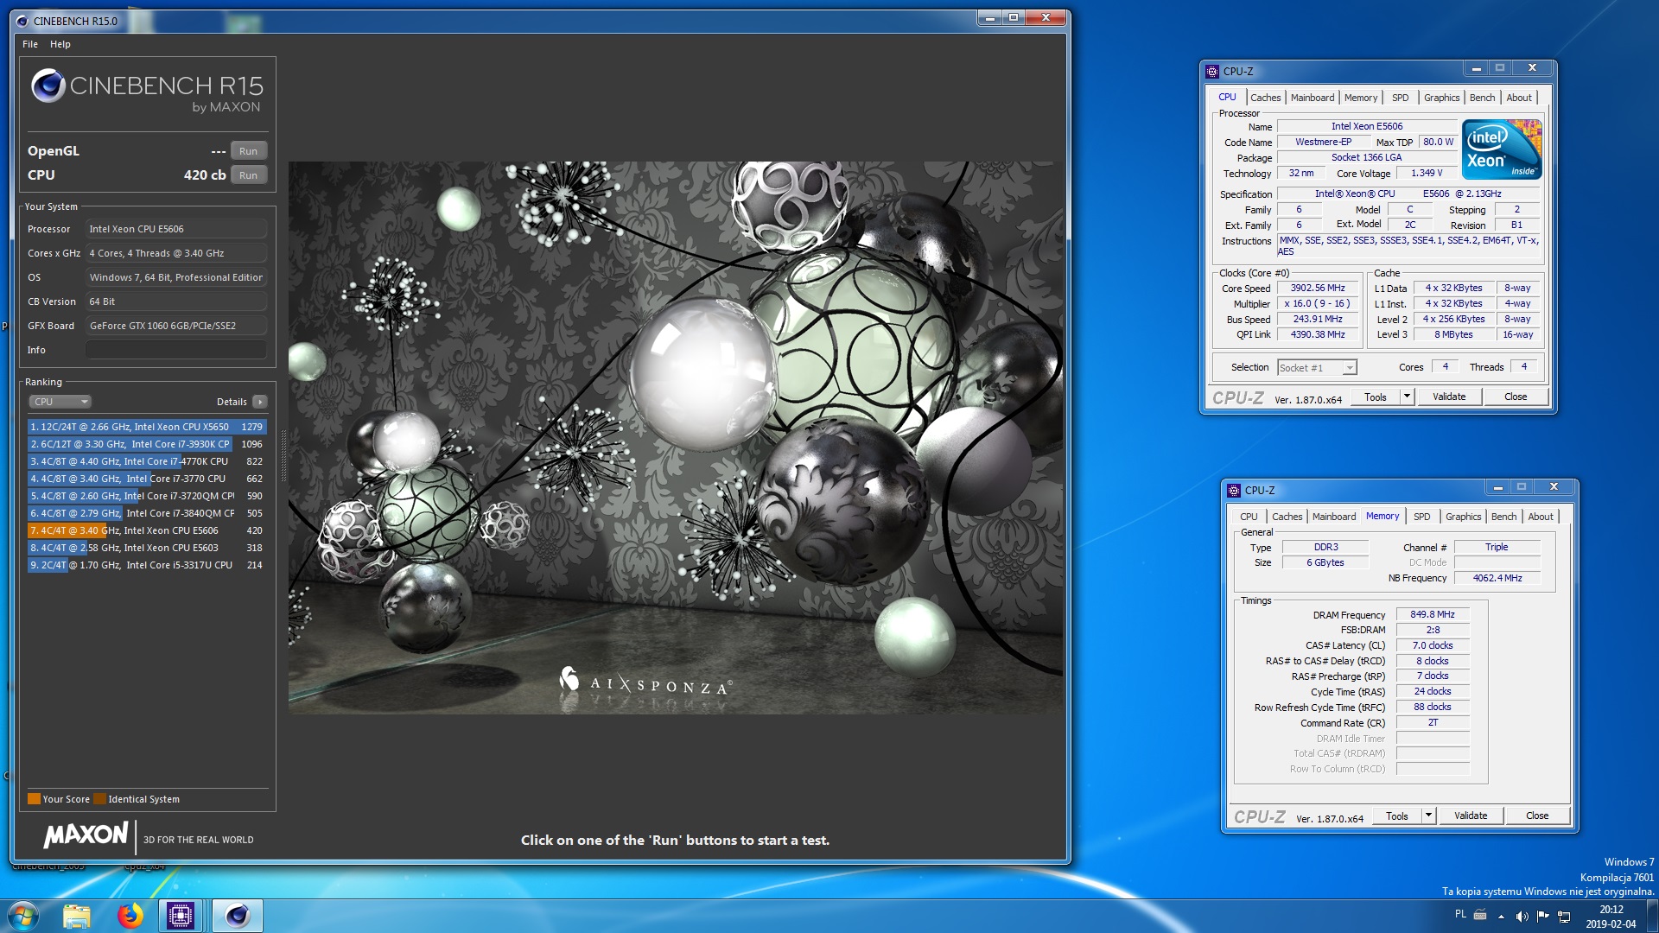Open About tab in bottom CPU-Z window
Viewport: 1659px width, 933px height.
[1541, 517]
